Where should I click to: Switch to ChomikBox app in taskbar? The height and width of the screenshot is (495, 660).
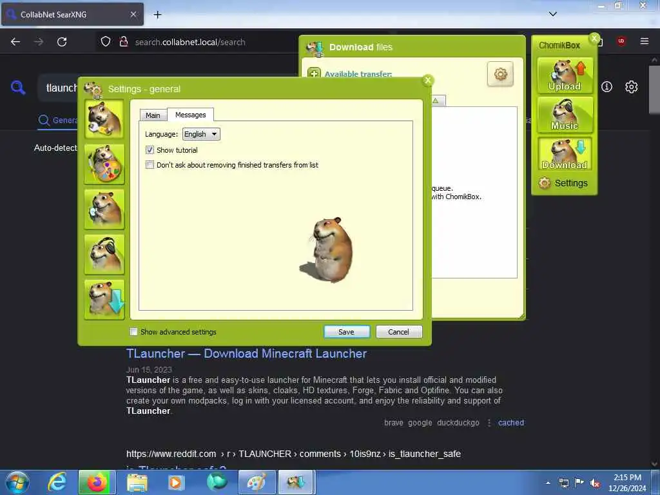coord(296,482)
